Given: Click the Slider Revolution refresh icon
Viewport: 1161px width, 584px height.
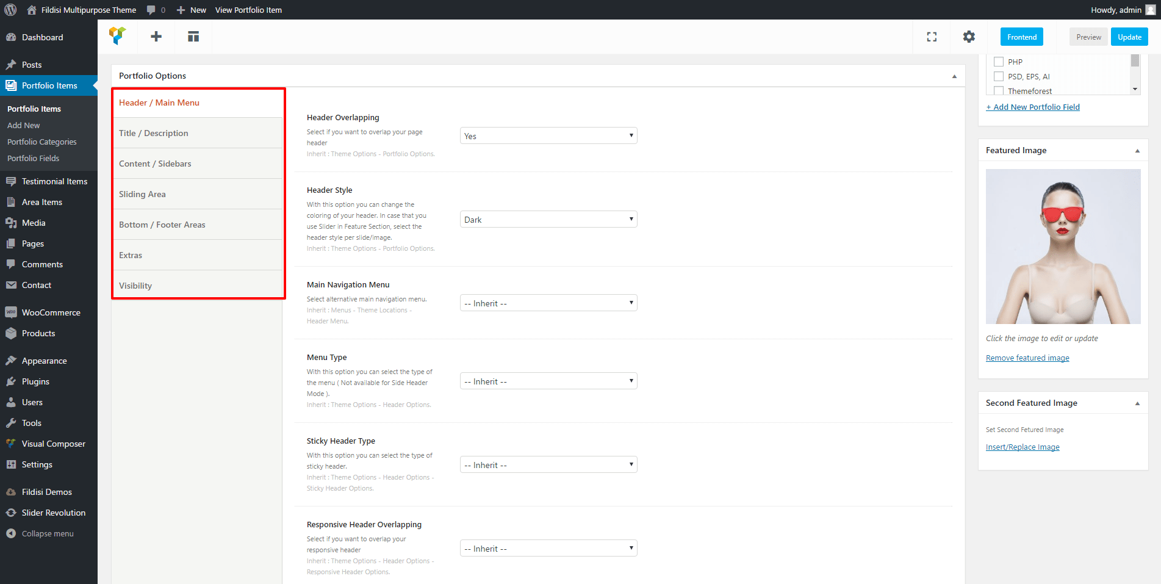Looking at the screenshot, I should (x=11, y=513).
